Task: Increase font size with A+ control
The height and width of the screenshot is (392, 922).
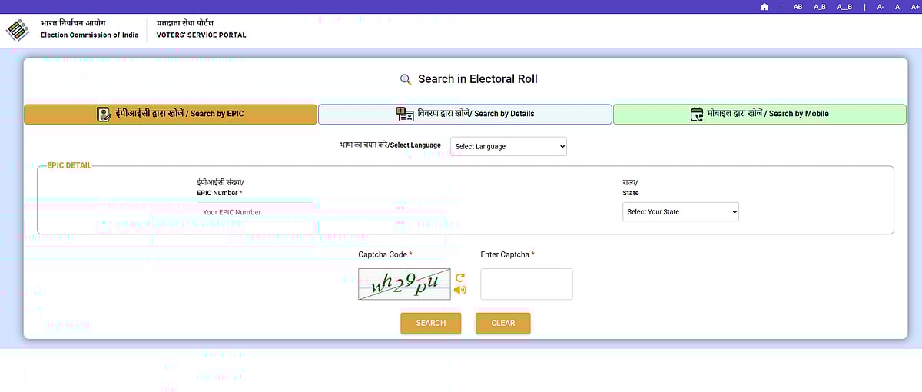Action: coord(912,7)
